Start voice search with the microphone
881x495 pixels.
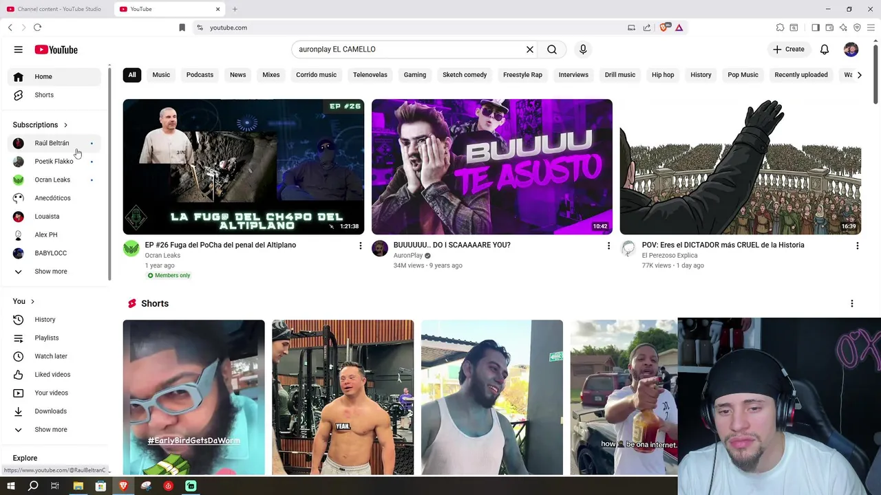point(583,49)
